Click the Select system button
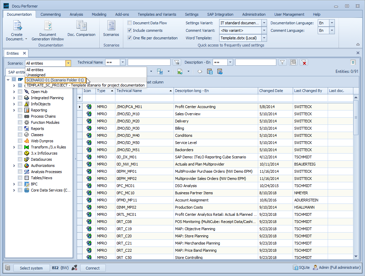365x276 pixels. coord(31,268)
